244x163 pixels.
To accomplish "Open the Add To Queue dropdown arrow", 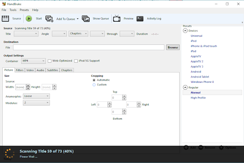I will [x=78, y=19].
